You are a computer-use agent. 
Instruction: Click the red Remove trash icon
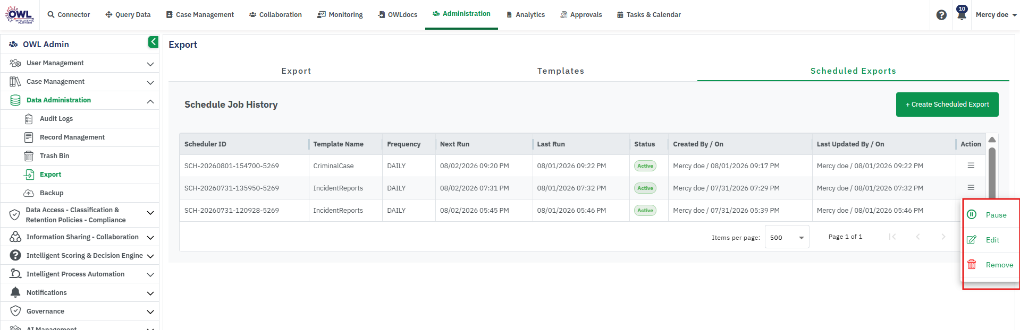click(x=972, y=264)
